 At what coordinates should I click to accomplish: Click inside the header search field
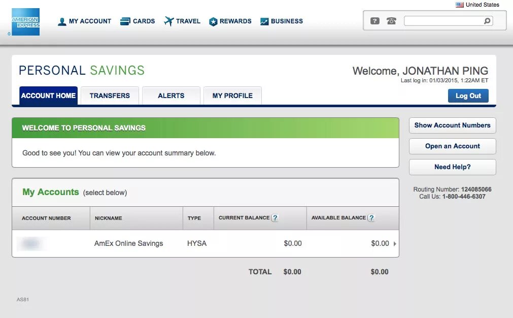(x=444, y=21)
